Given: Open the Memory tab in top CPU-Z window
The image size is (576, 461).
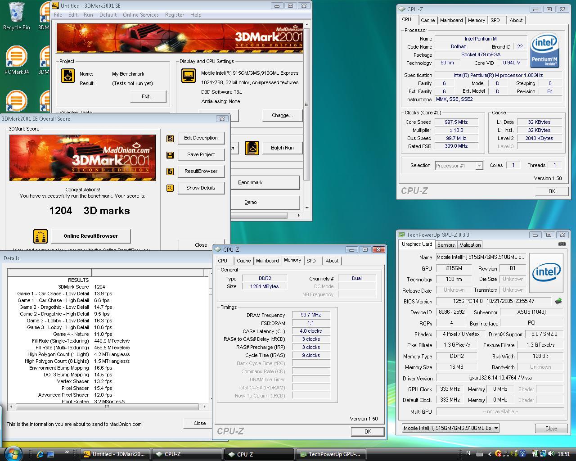Looking at the screenshot, I should coord(477,20).
